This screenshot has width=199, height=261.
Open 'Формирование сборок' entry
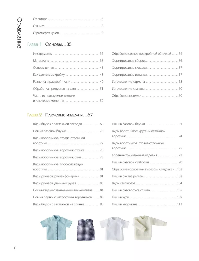[147, 61]
